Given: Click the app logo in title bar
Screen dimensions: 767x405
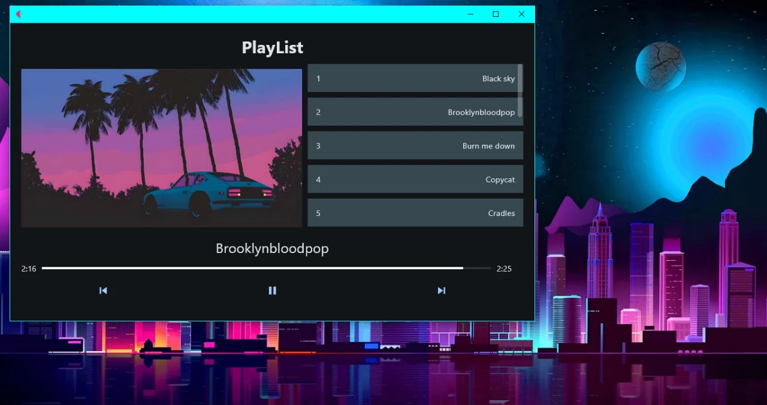Looking at the screenshot, I should (x=19, y=14).
